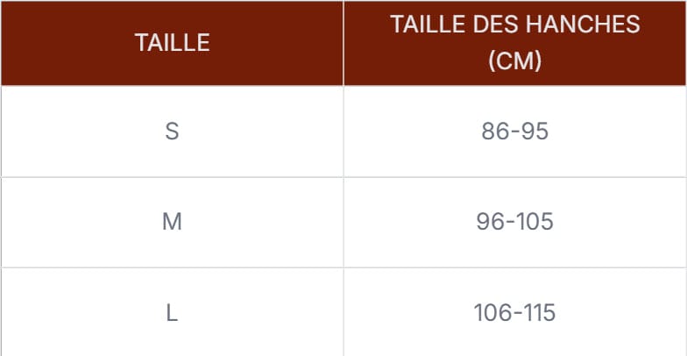Click the divider between the header cells
This screenshot has width=687, height=356.
(343, 43)
